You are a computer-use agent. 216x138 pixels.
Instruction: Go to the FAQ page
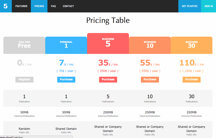point(53,6)
